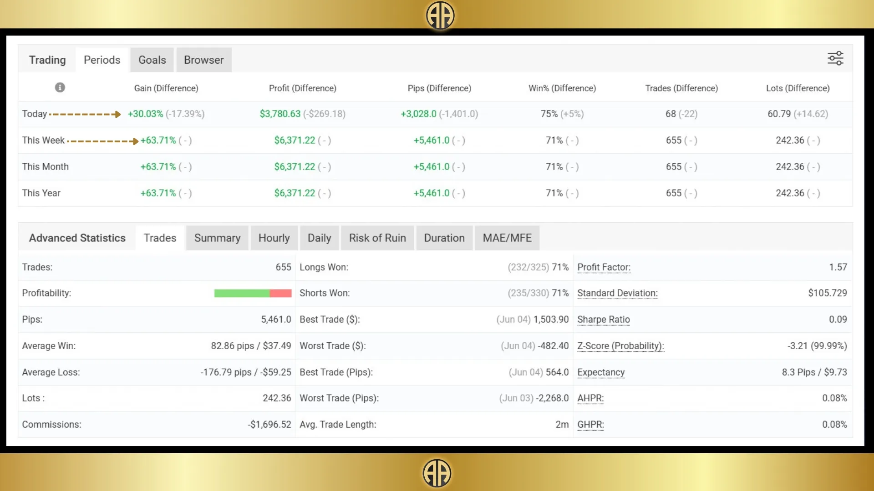Screen dimensions: 874x491
Task: Click the Z-Score (Probability) link
Action: (620, 346)
